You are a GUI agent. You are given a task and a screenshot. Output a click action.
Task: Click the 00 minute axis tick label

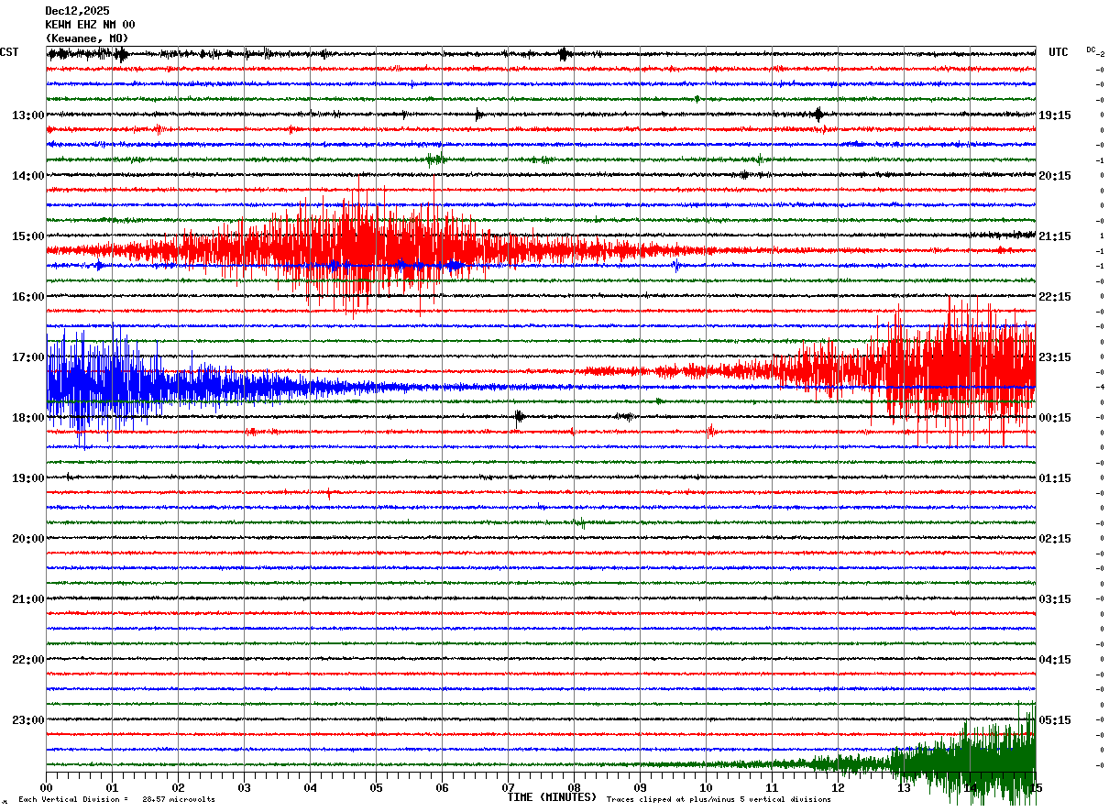[x=47, y=788]
